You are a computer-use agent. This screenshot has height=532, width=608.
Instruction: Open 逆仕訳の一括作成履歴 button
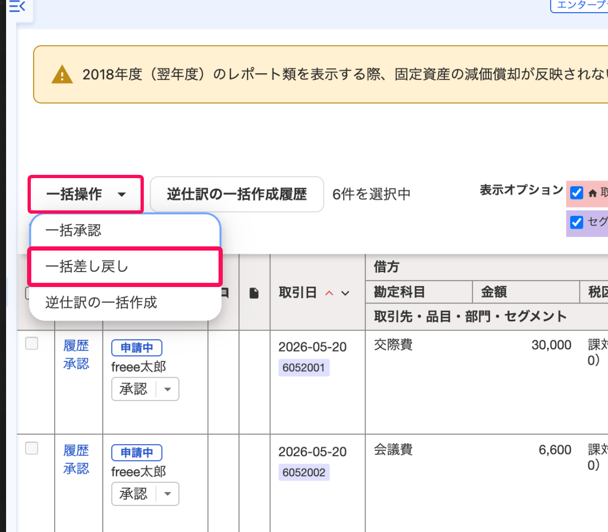coord(237,194)
